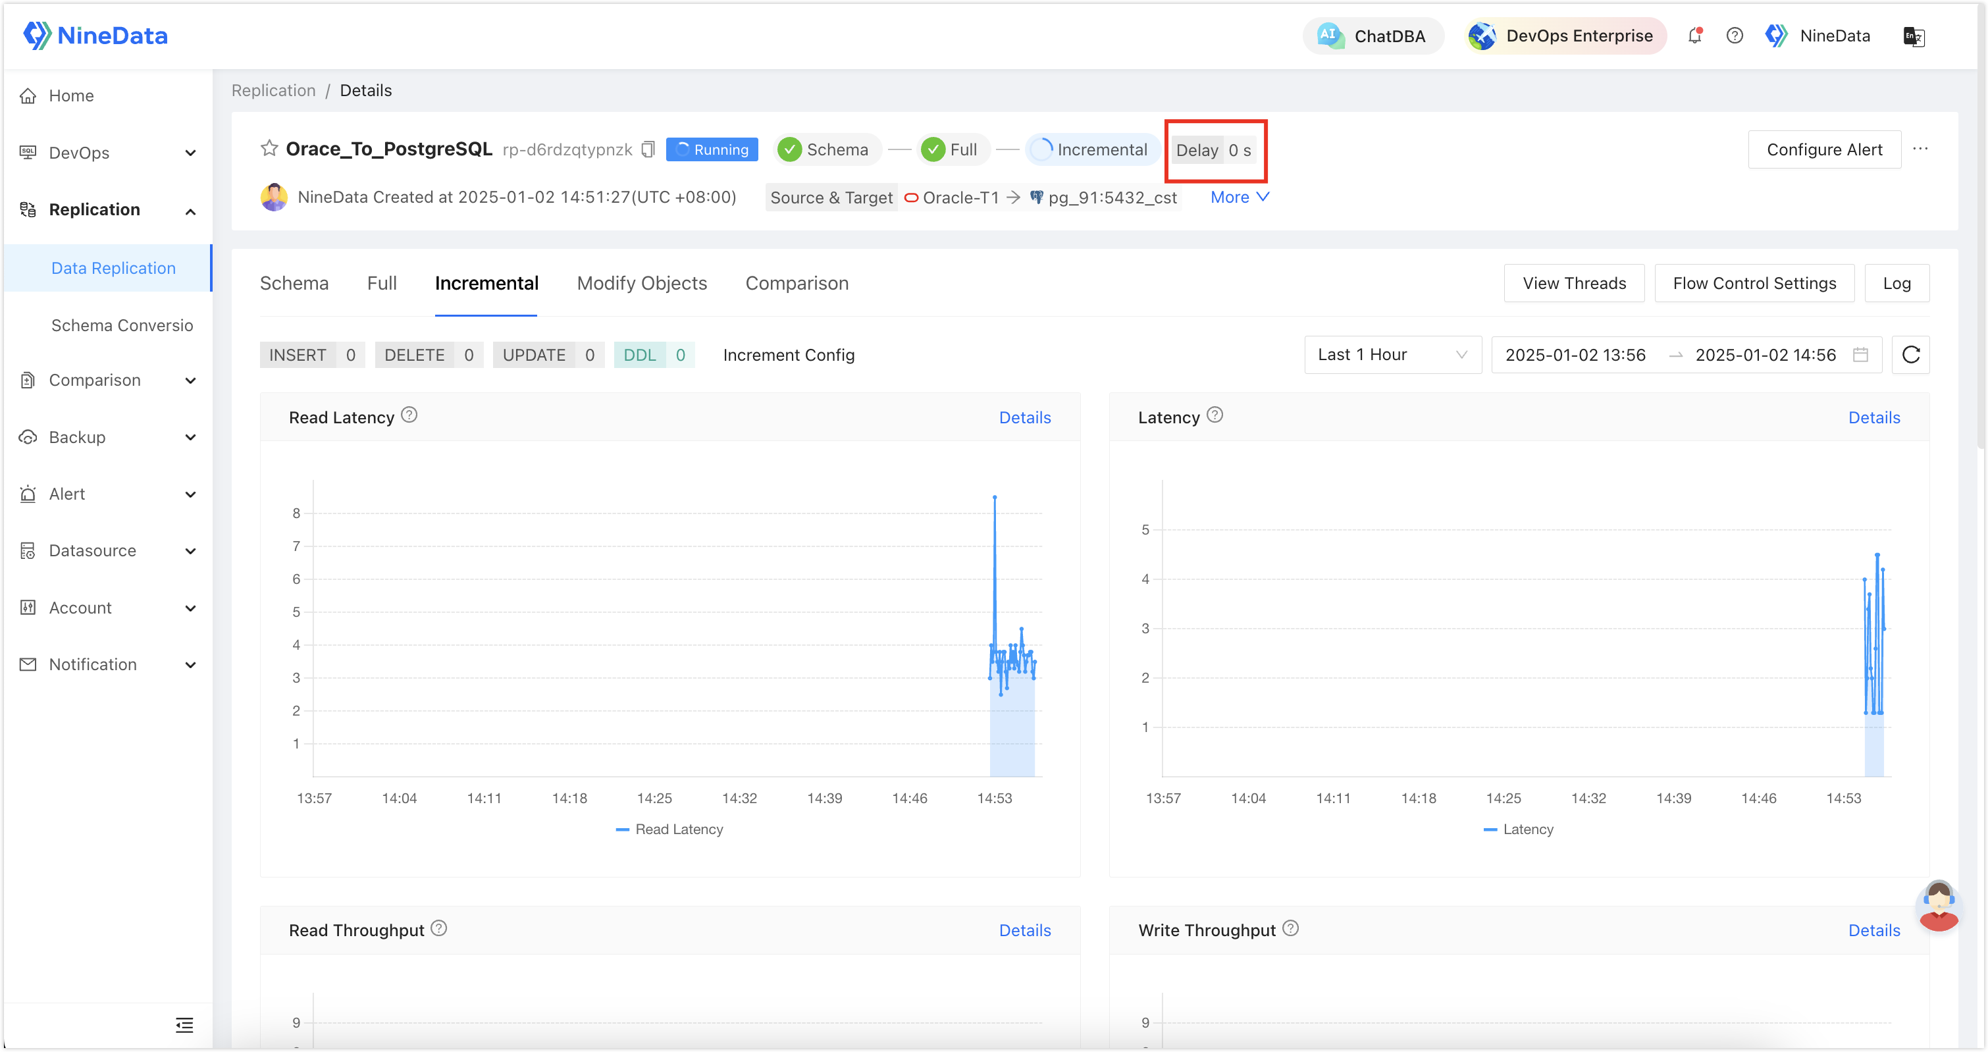
Task: Select Data Replication in sidebar
Action: (x=107, y=268)
